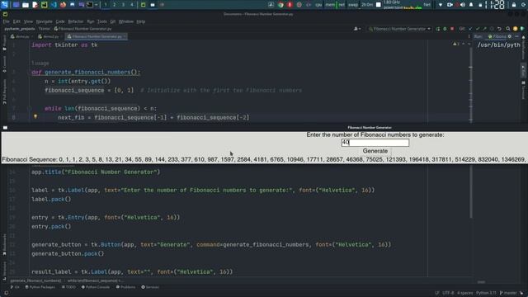This screenshot has width=528, height=297.
Task: Open the Python Console tool window
Action: (x=96, y=287)
